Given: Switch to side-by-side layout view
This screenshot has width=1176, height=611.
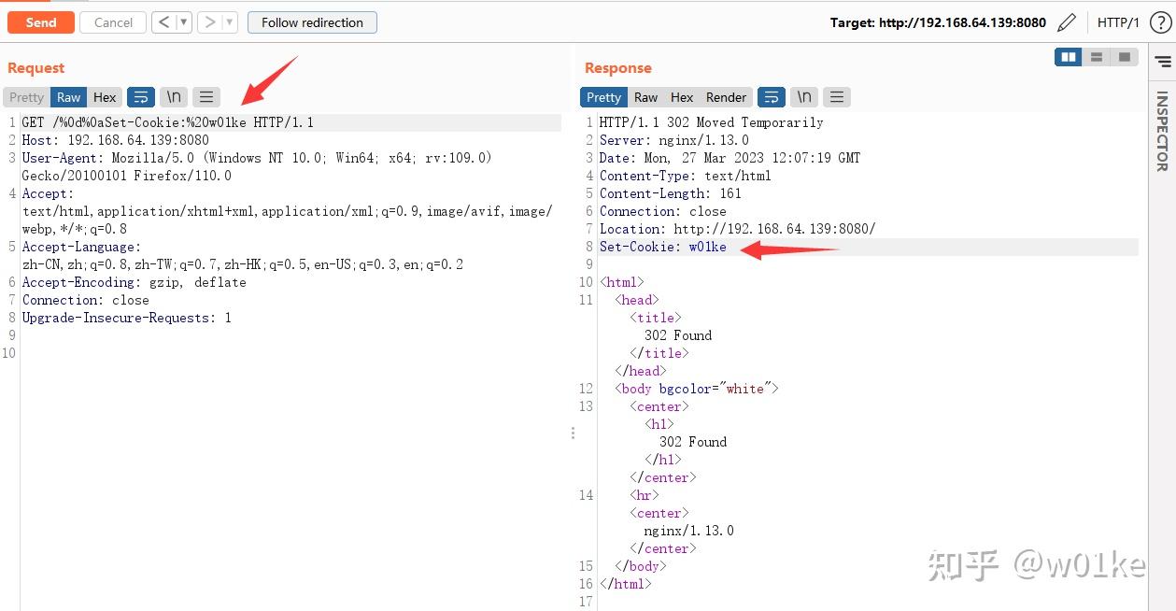Looking at the screenshot, I should (1068, 58).
